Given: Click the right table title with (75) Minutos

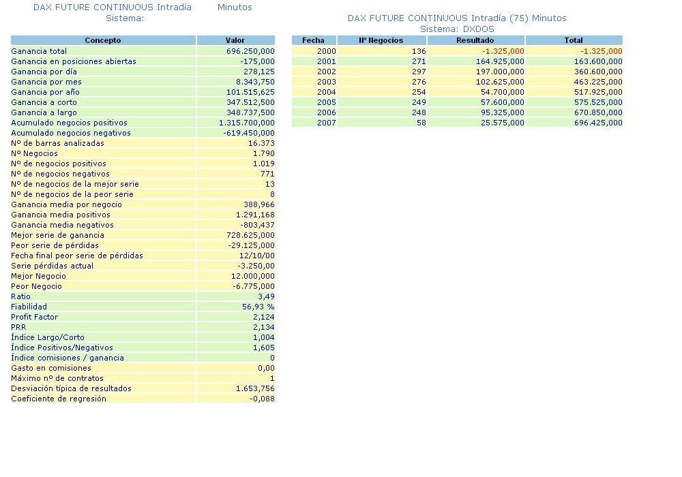Looking at the screenshot, I should pos(457,18).
